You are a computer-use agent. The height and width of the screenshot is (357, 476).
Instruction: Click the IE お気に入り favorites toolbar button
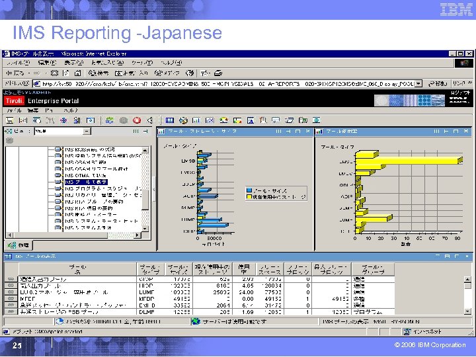pos(131,73)
